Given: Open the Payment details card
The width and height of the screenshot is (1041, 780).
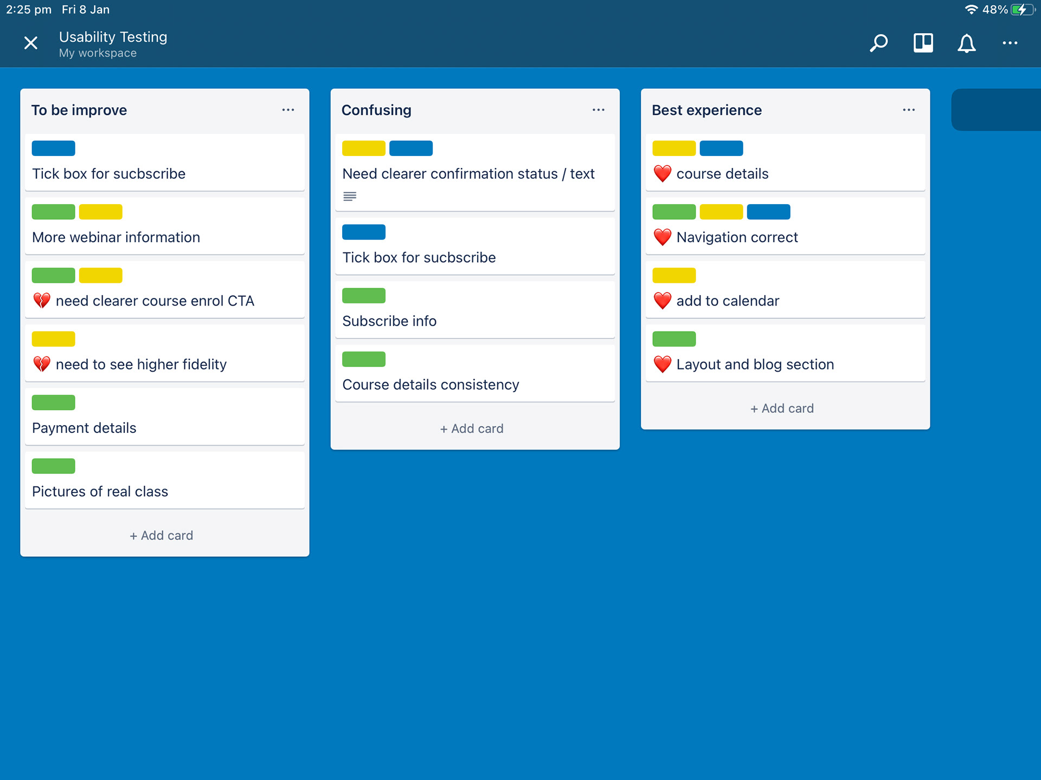Looking at the screenshot, I should click(165, 417).
